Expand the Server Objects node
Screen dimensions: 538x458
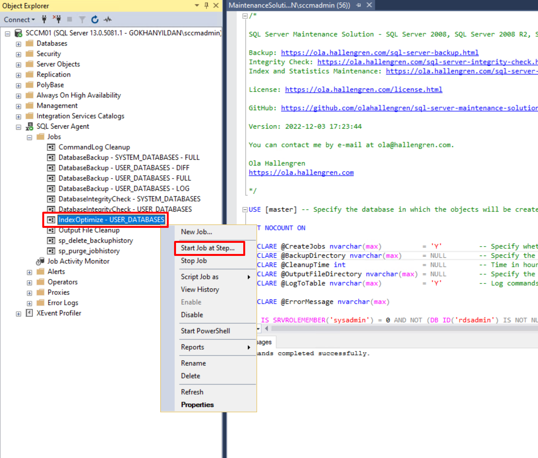(x=18, y=65)
